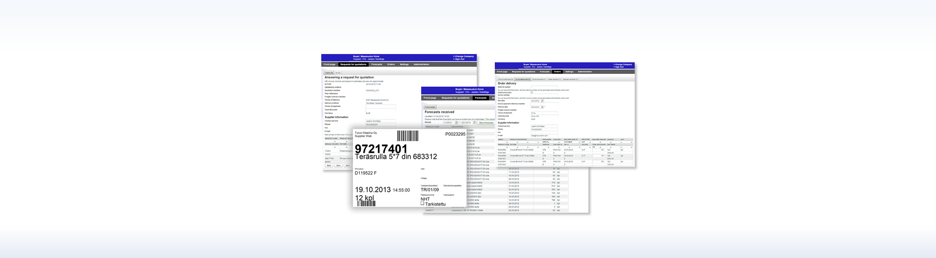Click Administration tab in order delivery window
This screenshot has height=258, width=936.
(585, 72)
